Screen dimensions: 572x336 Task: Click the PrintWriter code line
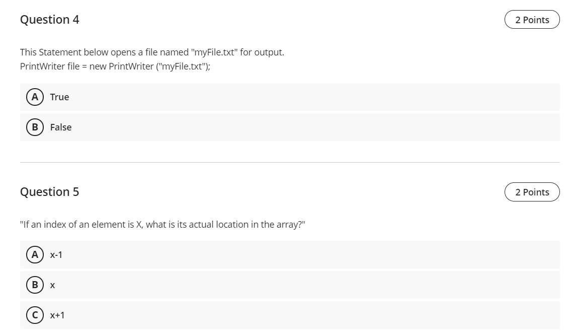point(115,66)
